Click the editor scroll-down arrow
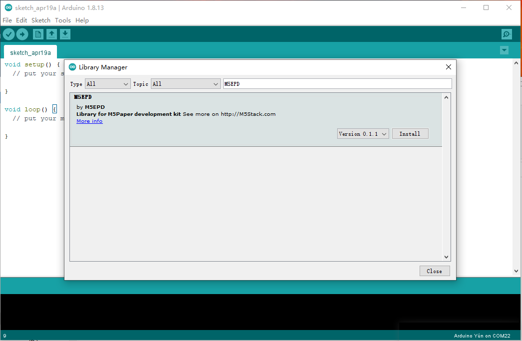Image resolution: width=522 pixels, height=341 pixels. pyautogui.click(x=516, y=271)
